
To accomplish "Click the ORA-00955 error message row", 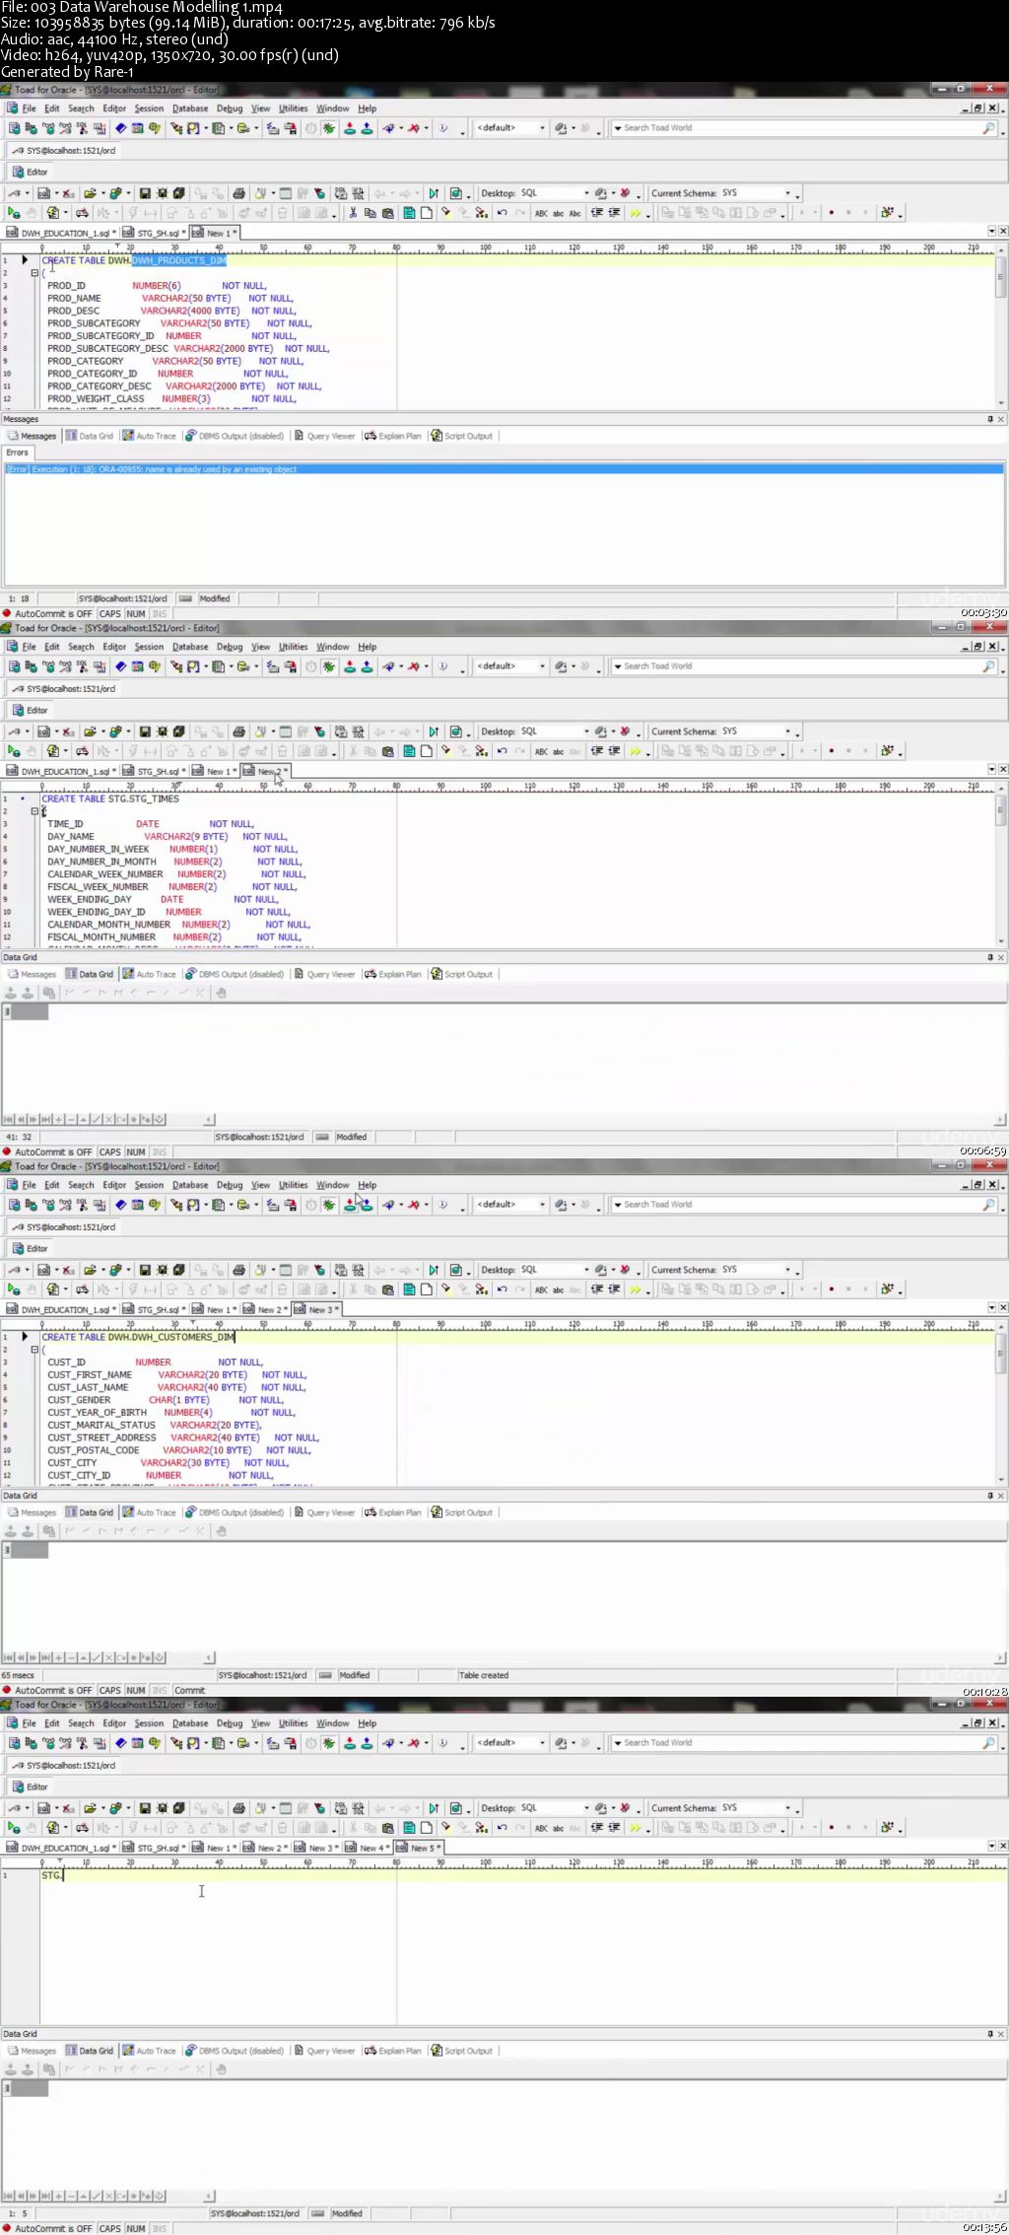I will pyautogui.click(x=504, y=469).
